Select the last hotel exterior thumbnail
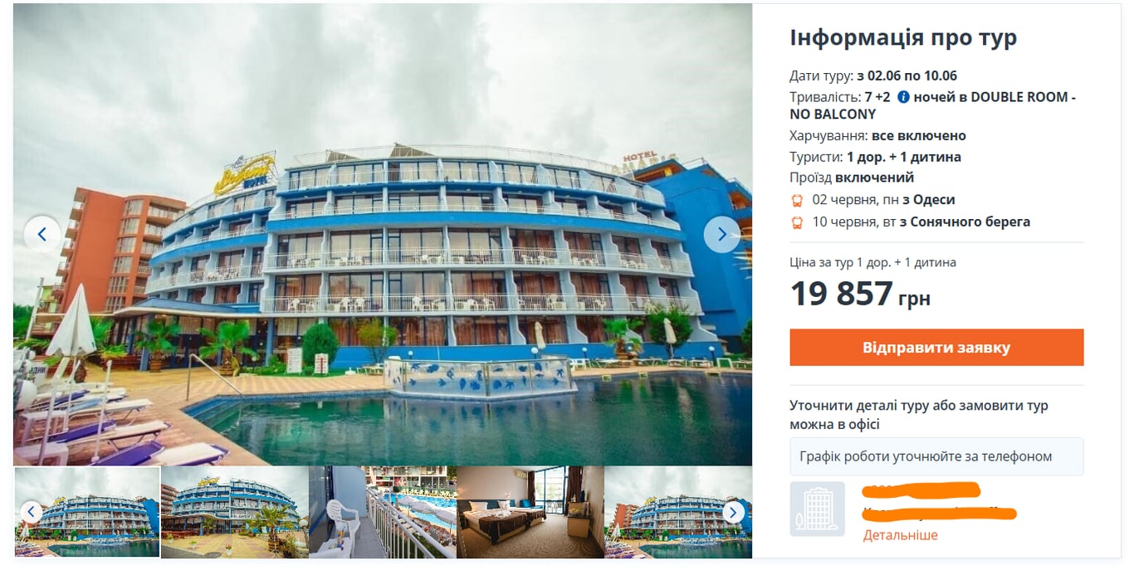 click(678, 512)
